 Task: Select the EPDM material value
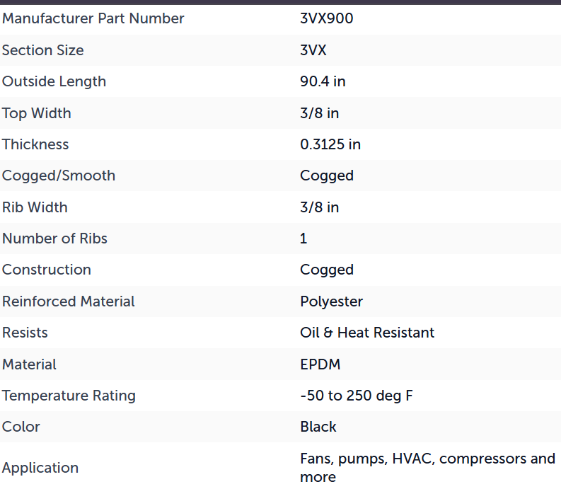point(320,364)
